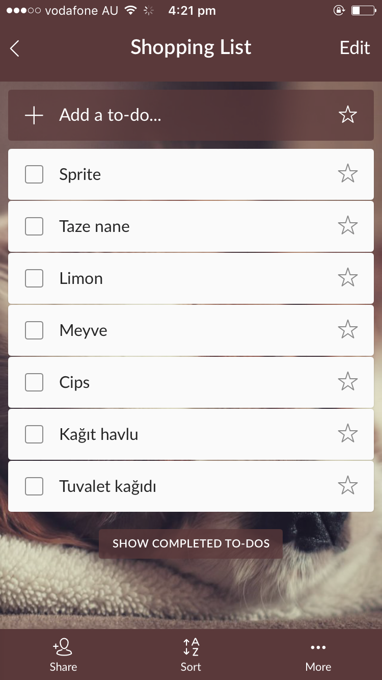This screenshot has width=382, height=680.
Task: Tap the Edit button
Action: 354,48
